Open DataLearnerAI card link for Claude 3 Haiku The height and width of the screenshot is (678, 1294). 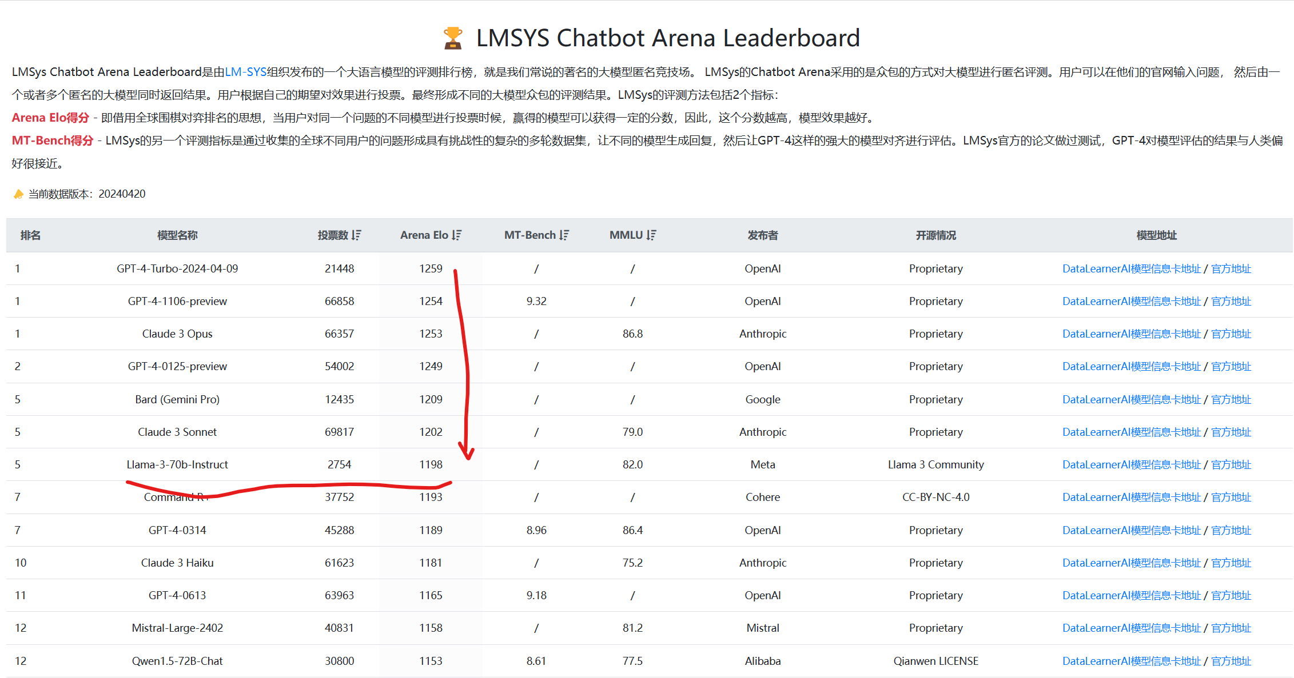(1132, 563)
